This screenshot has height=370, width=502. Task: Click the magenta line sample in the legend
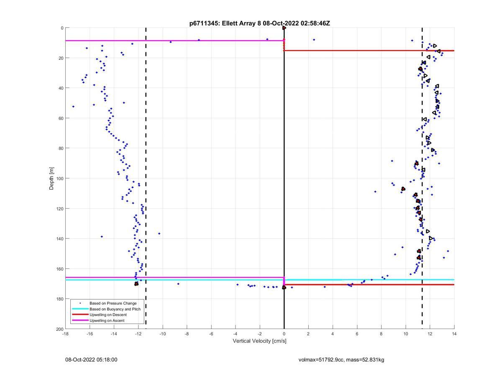(x=80, y=321)
